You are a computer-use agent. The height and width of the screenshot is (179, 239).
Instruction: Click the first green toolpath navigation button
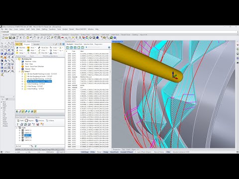point(68,47)
